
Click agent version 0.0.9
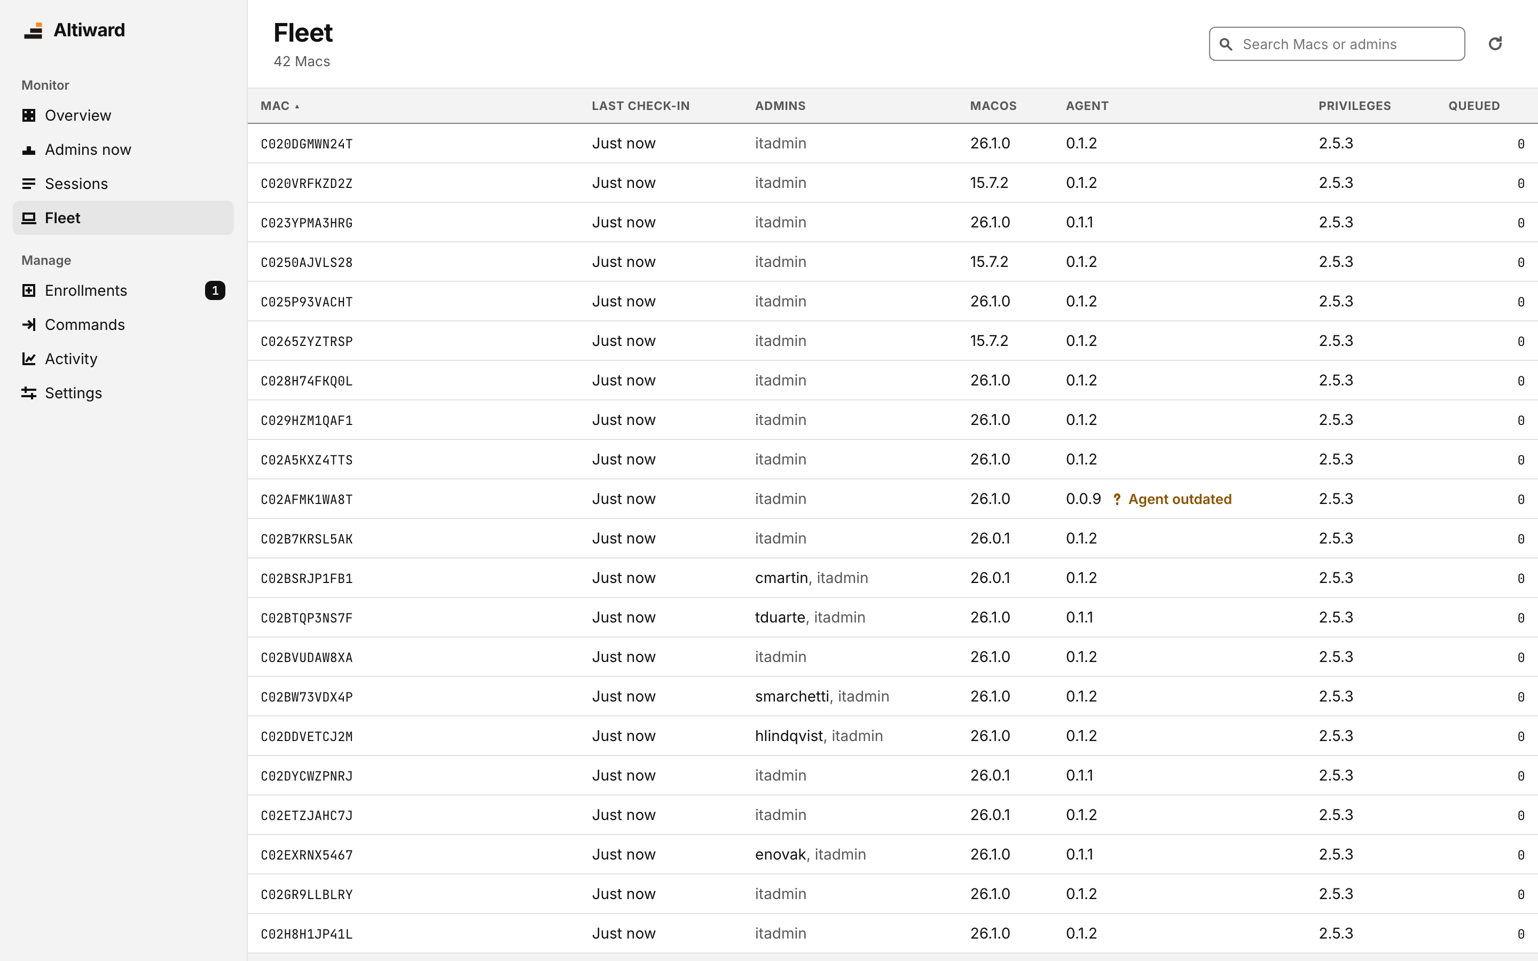pyautogui.click(x=1083, y=500)
